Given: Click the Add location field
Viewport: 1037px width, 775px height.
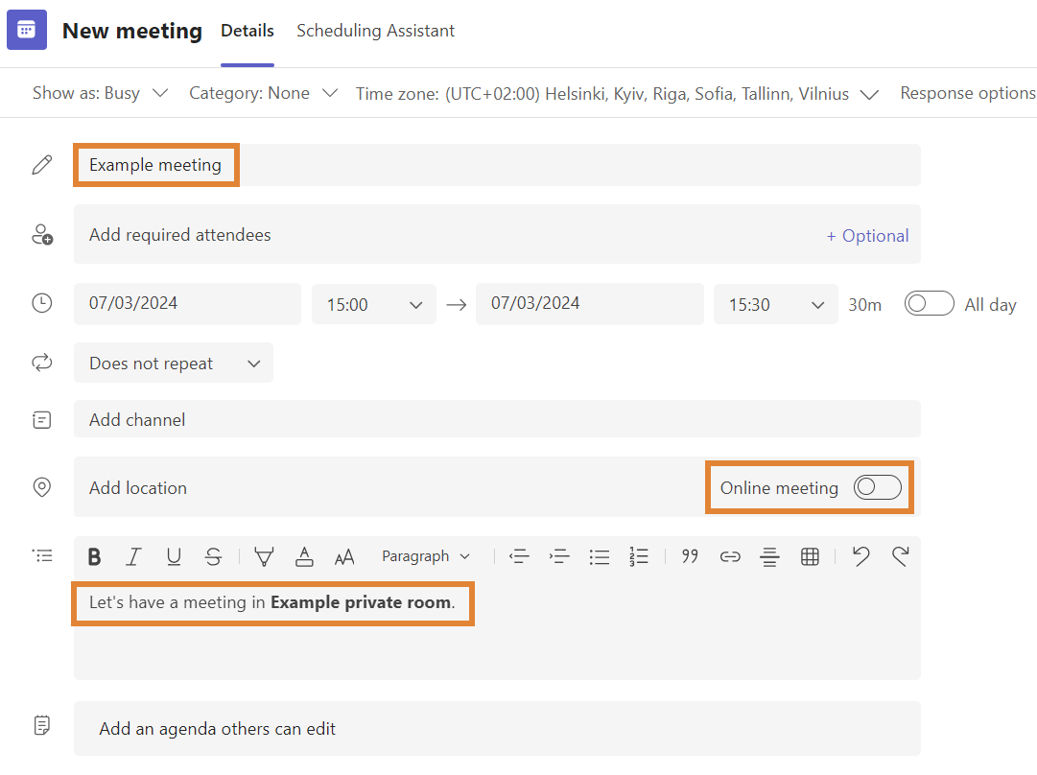Looking at the screenshot, I should click(x=384, y=488).
